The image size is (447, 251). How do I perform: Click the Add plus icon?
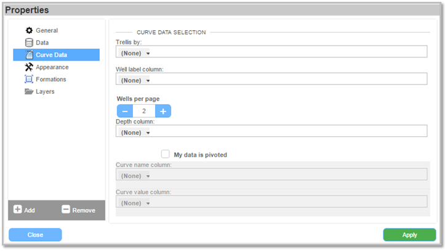[x=17, y=209]
